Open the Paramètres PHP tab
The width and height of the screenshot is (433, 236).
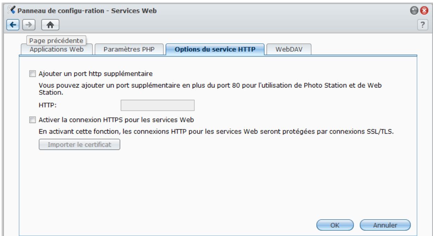[129, 49]
